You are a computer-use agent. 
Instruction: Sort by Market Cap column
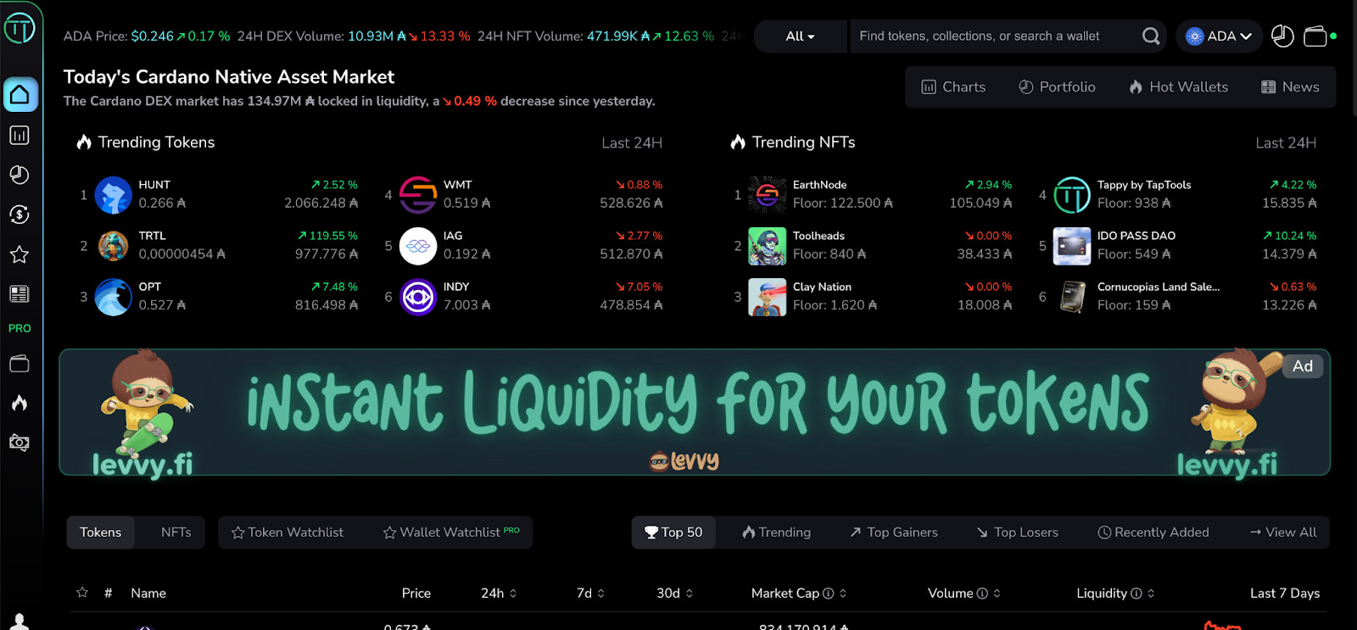coord(799,594)
